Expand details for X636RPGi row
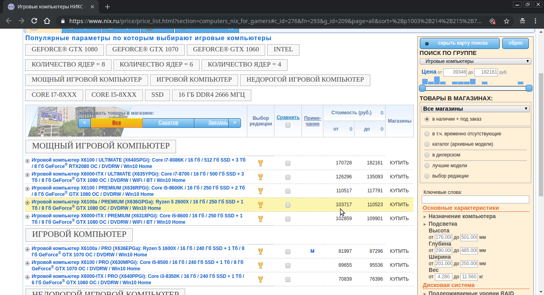Viewport: 544px width, 295px height. pos(27,189)
